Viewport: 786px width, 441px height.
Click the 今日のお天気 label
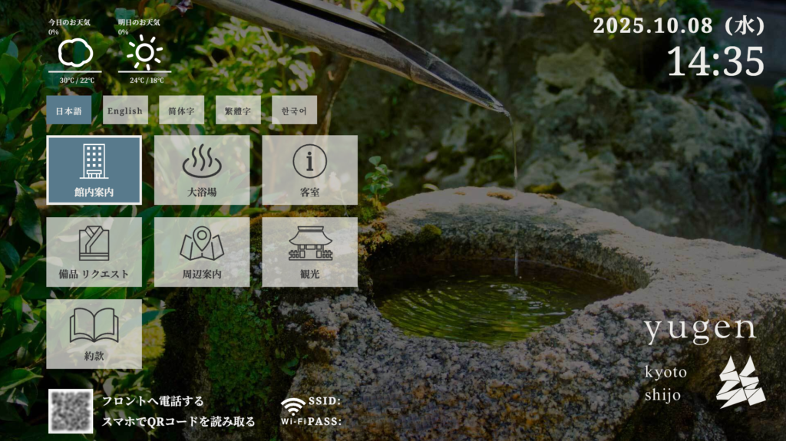(x=69, y=22)
